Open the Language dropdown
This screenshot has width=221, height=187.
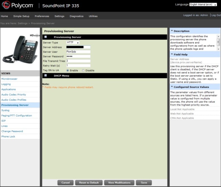[x=203, y=5]
